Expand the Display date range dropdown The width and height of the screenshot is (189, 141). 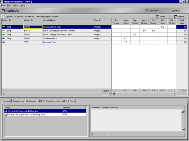point(4,16)
